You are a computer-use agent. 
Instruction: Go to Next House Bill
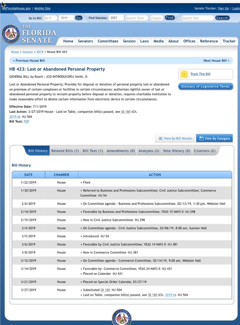point(216,61)
